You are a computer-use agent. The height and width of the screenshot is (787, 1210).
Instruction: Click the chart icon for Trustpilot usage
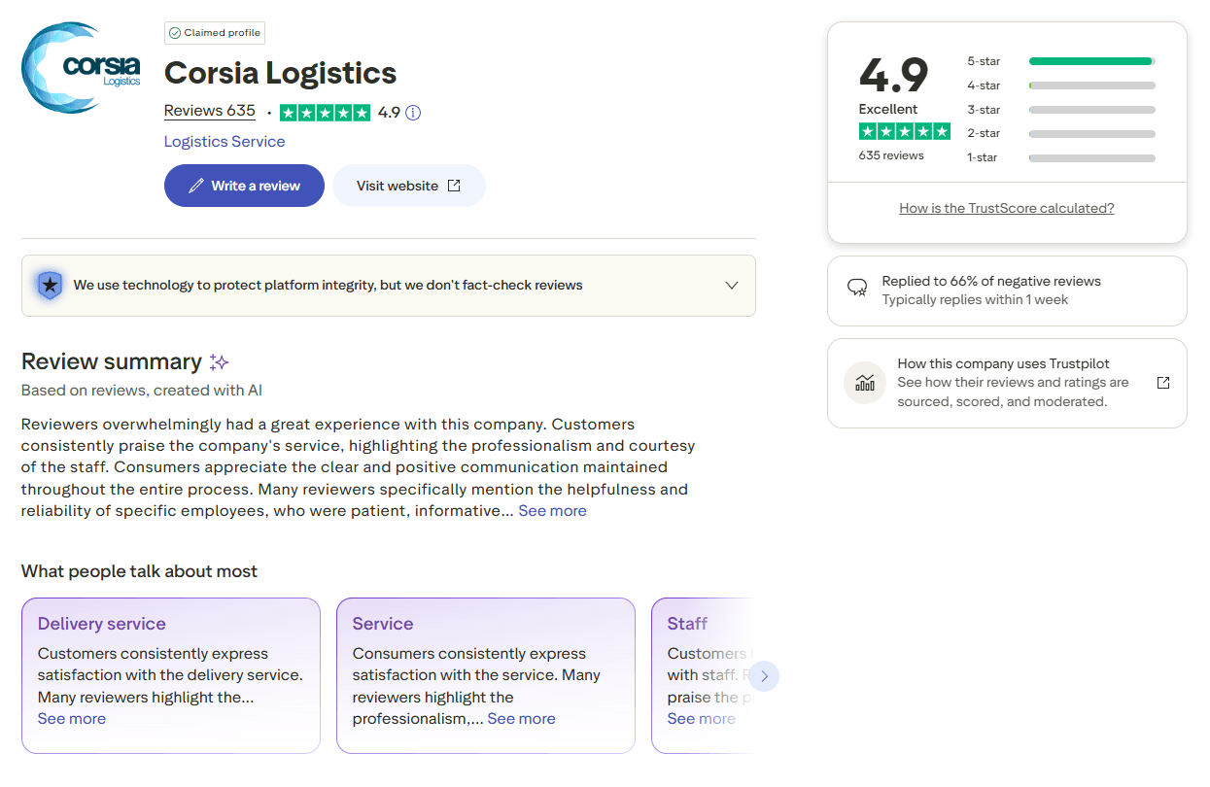pos(864,383)
